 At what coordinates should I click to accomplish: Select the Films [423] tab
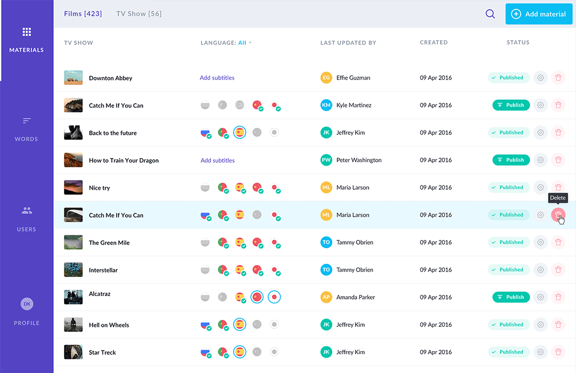[x=83, y=14]
